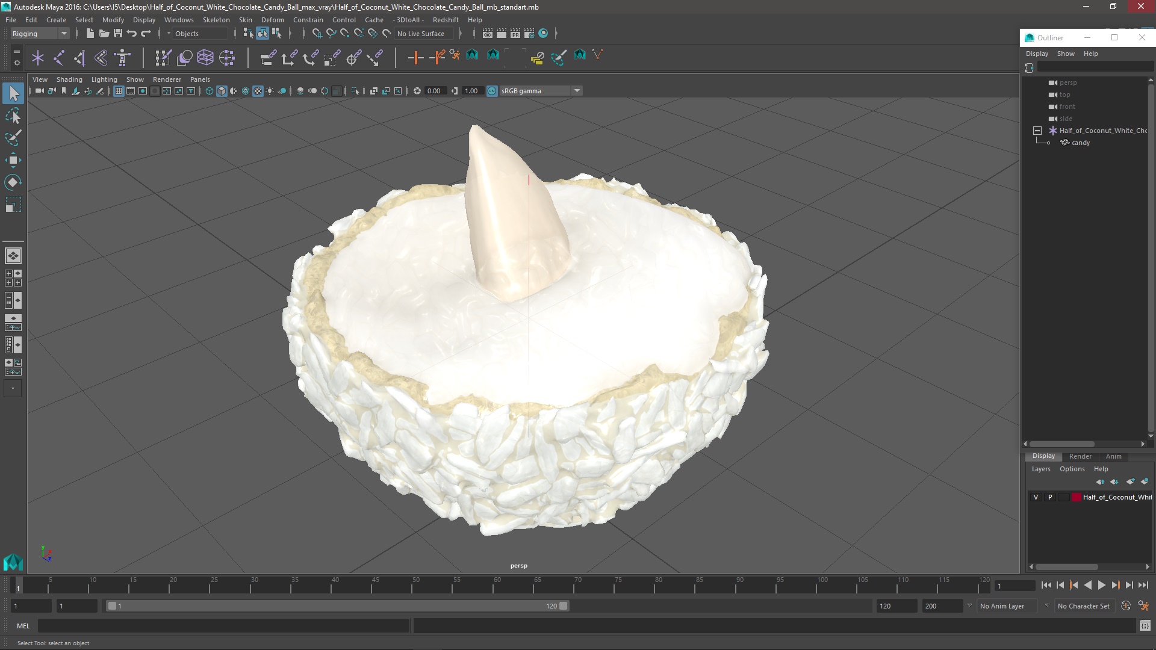Activate the Move tool in toolbox
This screenshot has width=1156, height=650.
[x=13, y=160]
